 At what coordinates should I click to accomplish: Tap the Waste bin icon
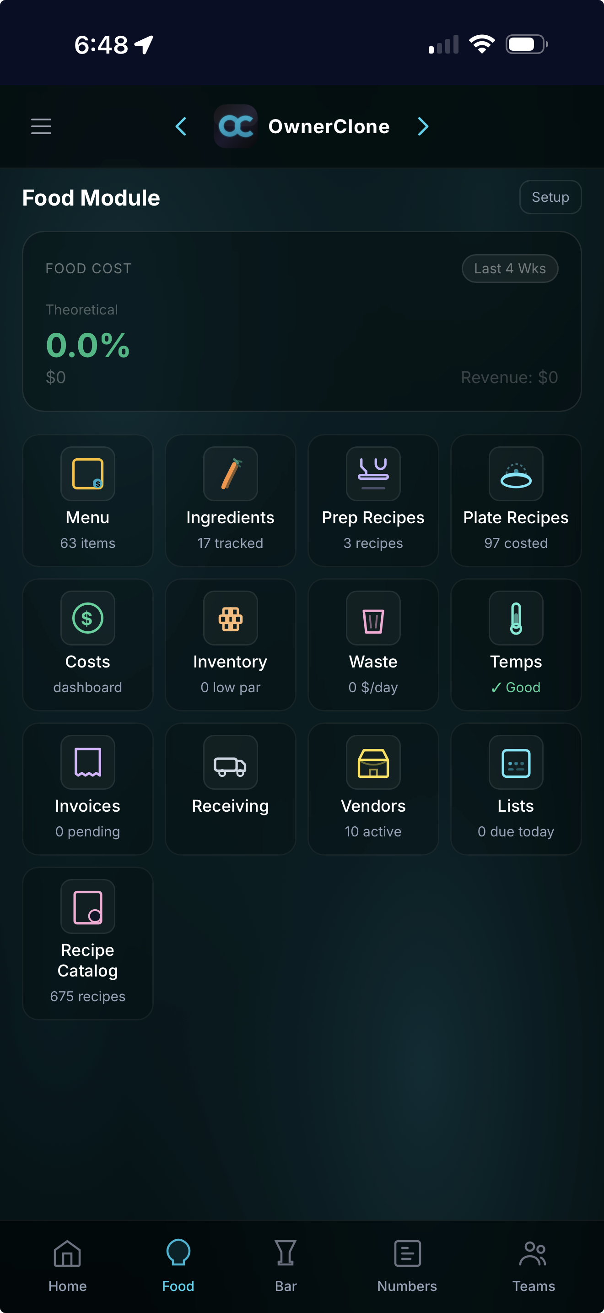pyautogui.click(x=373, y=618)
